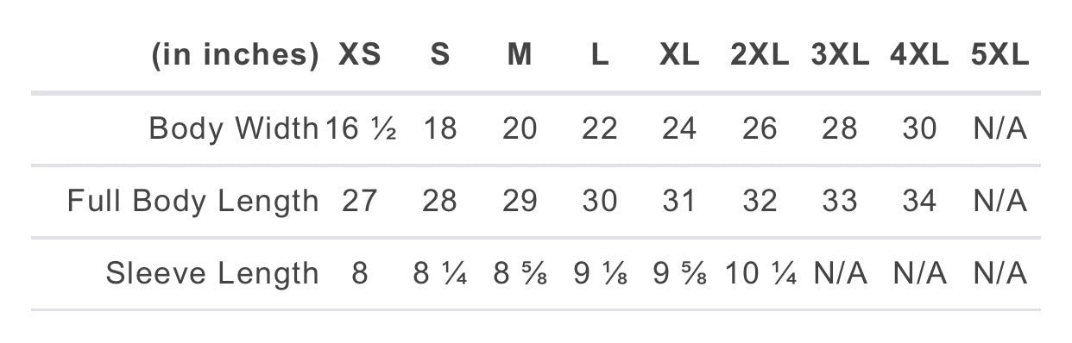Select the 4XL column header
Image resolution: width=1072 pixels, height=343 pixels.
tap(919, 55)
